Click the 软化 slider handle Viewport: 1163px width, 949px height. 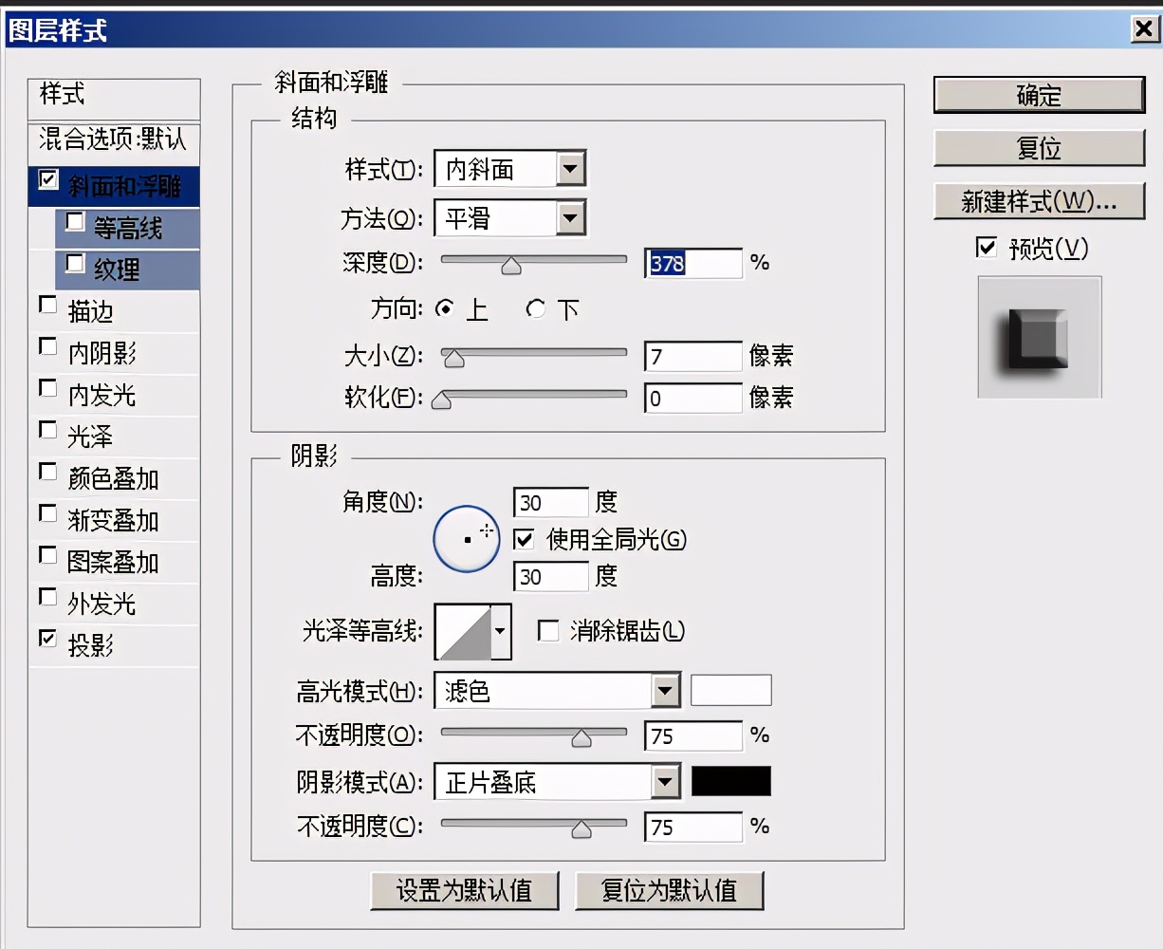coord(441,400)
